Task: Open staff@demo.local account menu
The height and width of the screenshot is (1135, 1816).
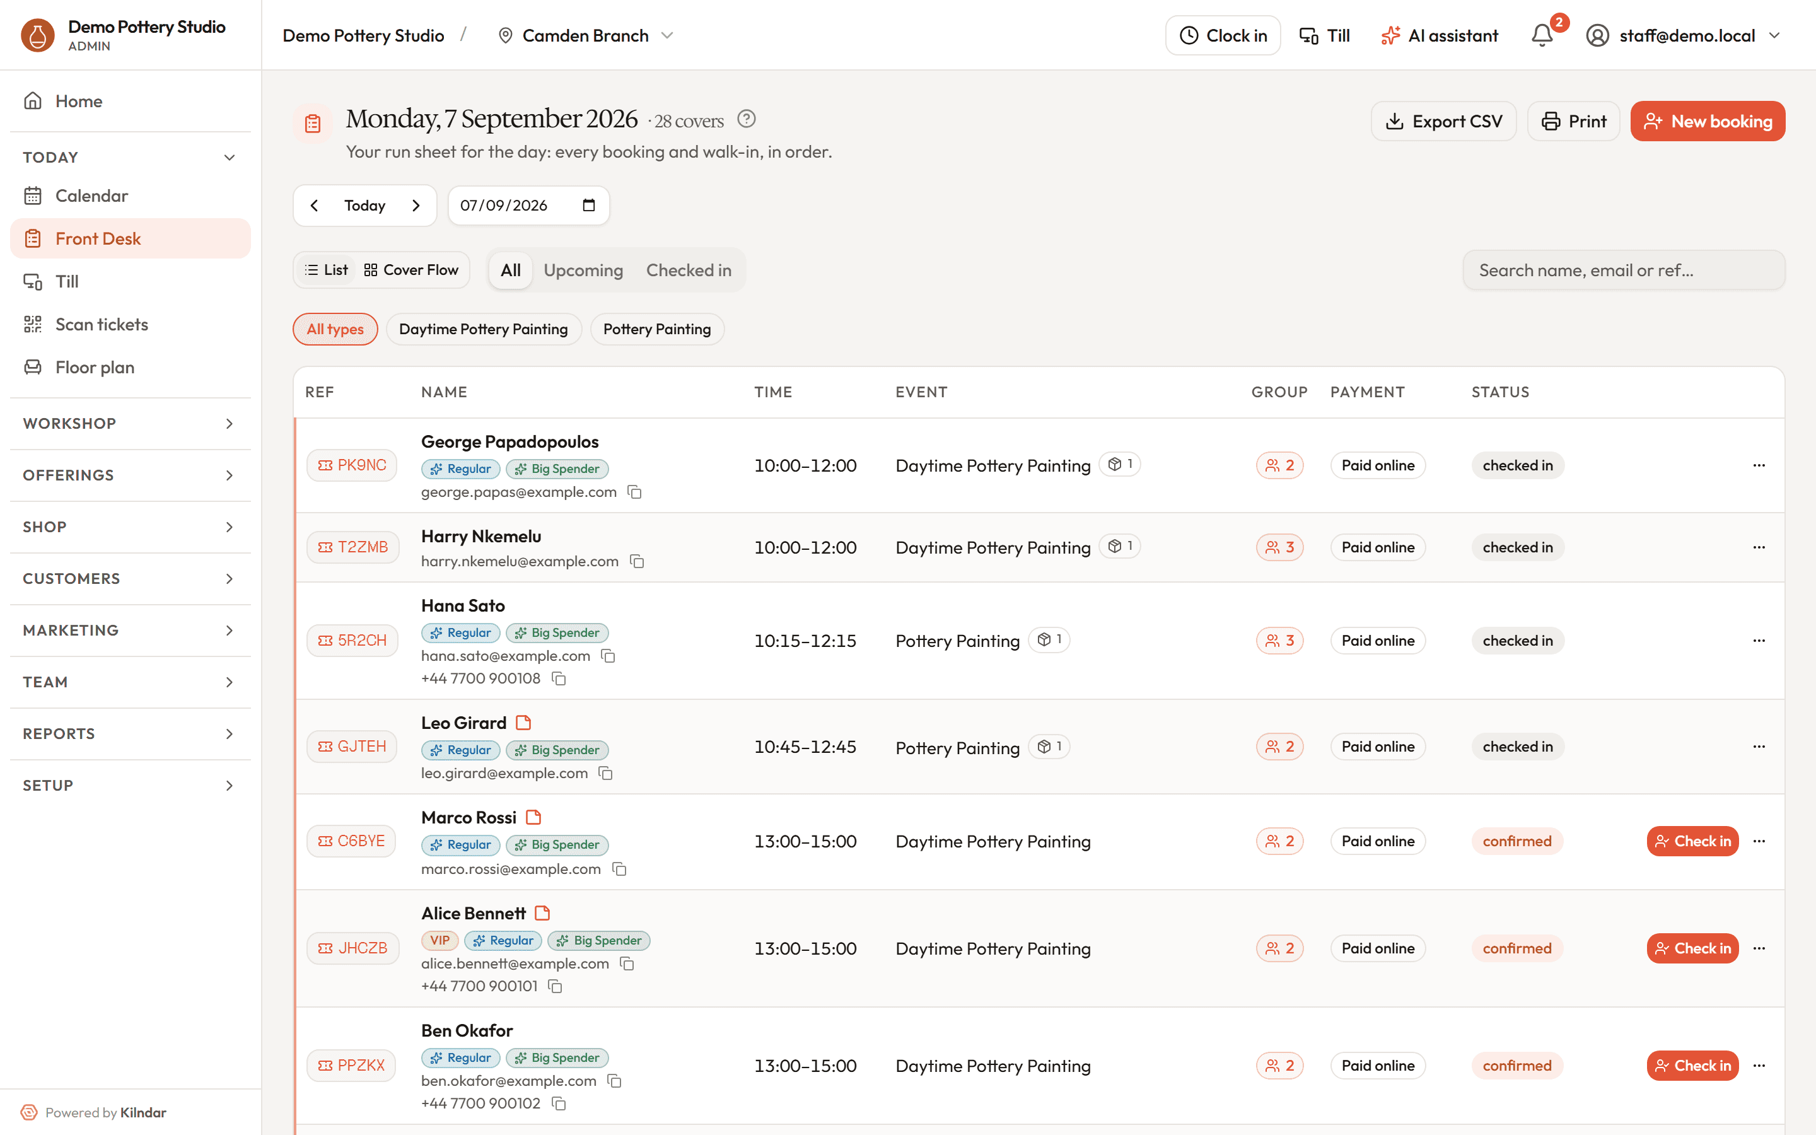Action: coord(1683,35)
